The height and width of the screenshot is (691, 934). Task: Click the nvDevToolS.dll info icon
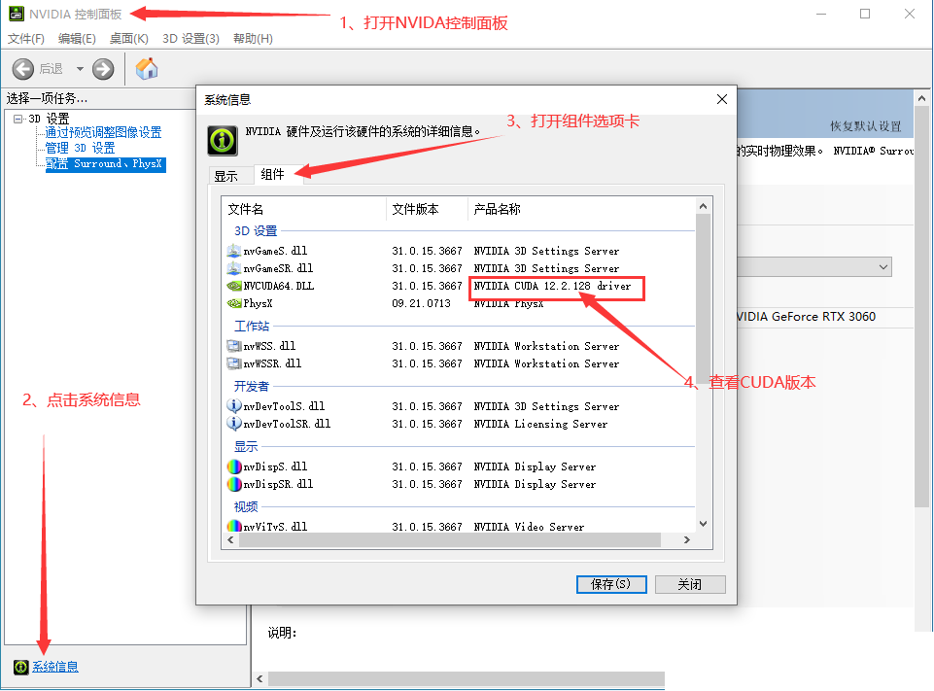click(234, 406)
